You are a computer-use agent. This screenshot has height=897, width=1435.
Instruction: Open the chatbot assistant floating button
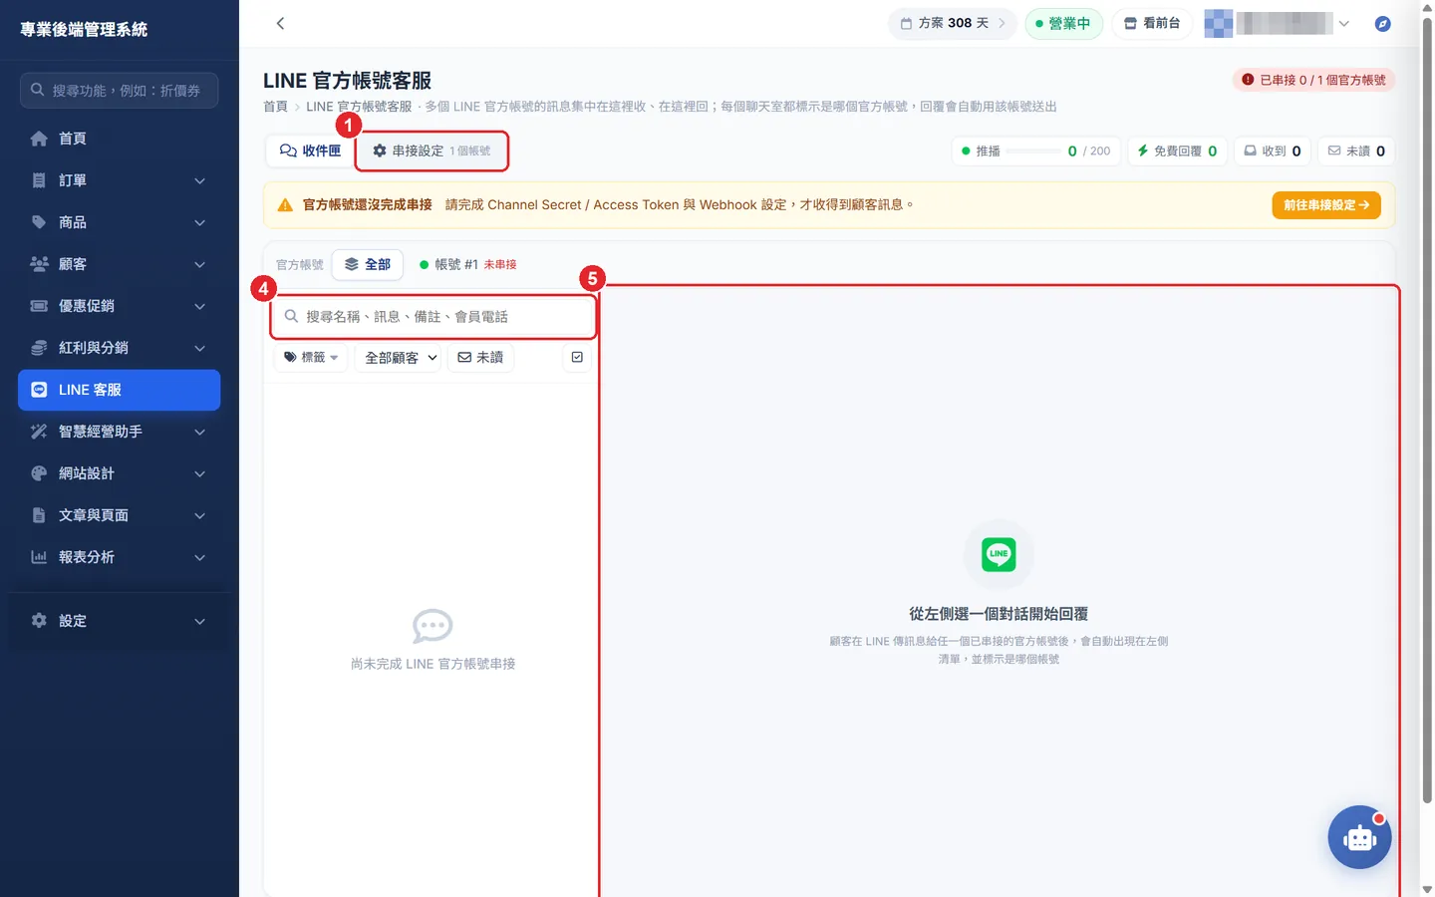1359,837
